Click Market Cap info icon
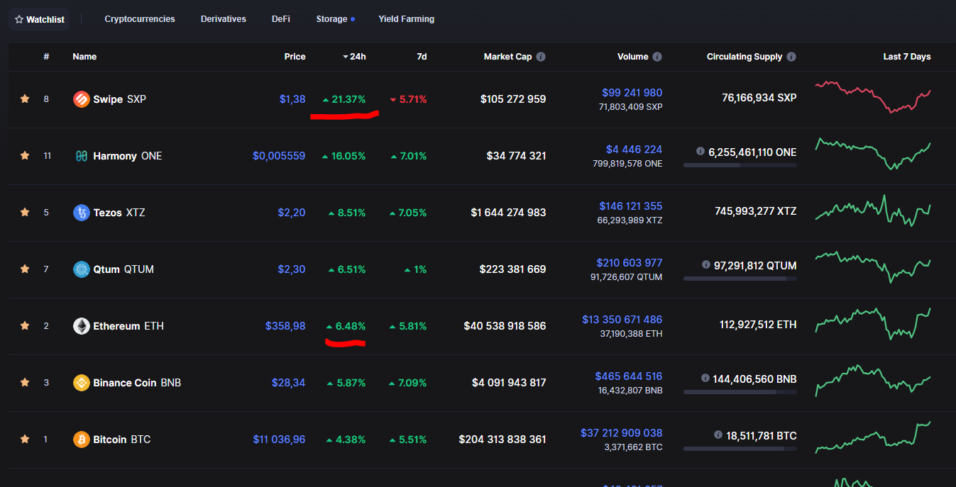Viewport: 956px width, 487px height. coord(541,57)
